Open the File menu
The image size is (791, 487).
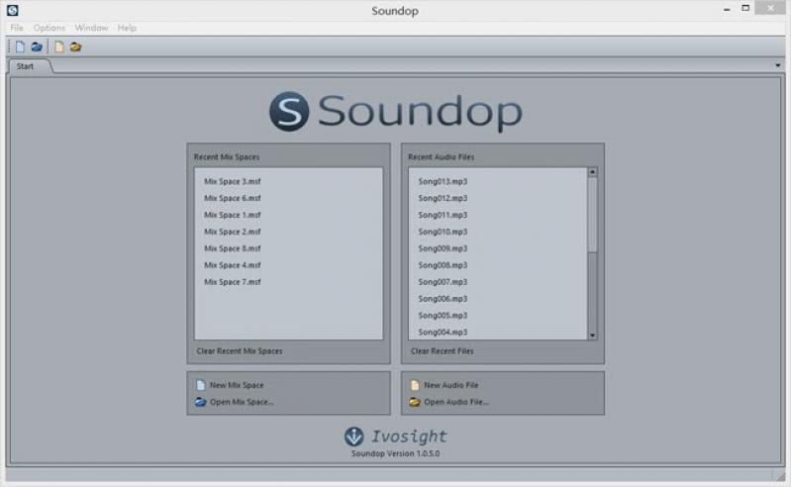click(x=17, y=28)
